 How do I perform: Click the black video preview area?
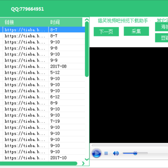tap(129, 95)
